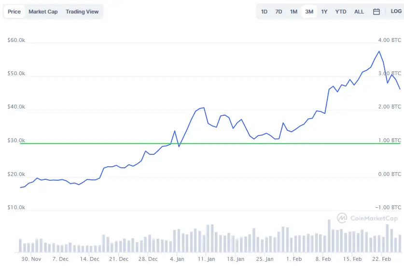Click the 30. Nov date label
This screenshot has width=404, height=270.
pyautogui.click(x=31, y=259)
